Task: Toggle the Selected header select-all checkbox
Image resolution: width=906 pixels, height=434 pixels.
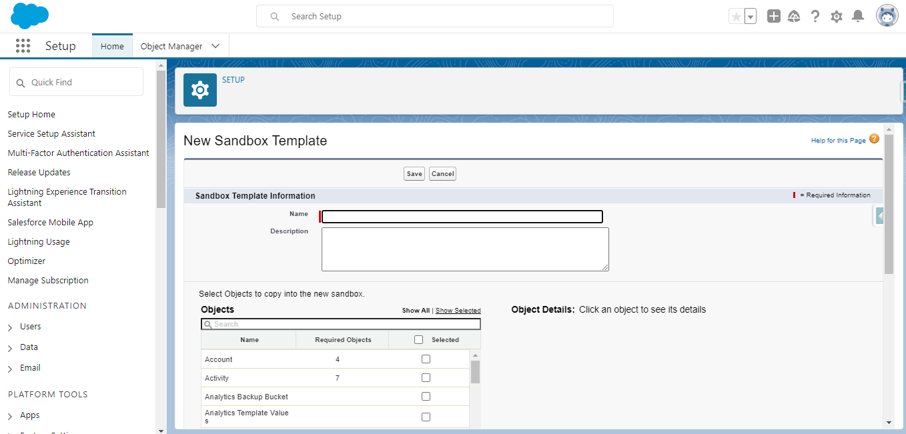Action: (x=418, y=339)
